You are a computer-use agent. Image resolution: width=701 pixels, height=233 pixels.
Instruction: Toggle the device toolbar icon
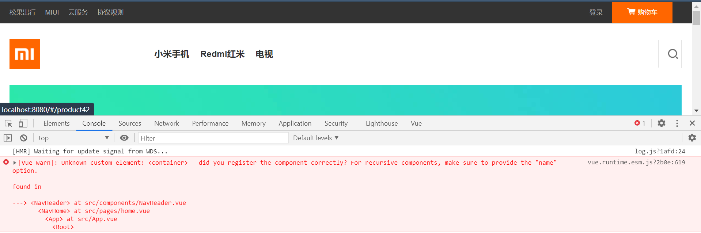tap(23, 123)
